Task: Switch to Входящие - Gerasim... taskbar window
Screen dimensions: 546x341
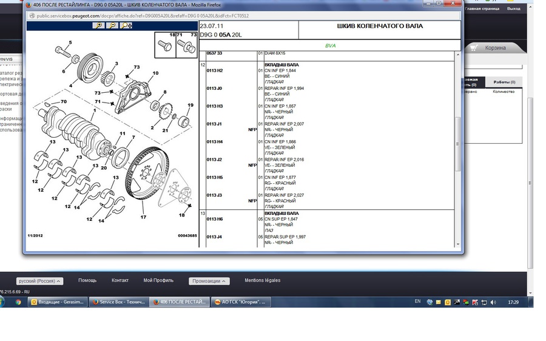Action: click(x=58, y=302)
